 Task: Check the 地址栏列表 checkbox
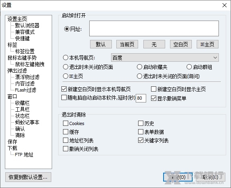[65, 140]
